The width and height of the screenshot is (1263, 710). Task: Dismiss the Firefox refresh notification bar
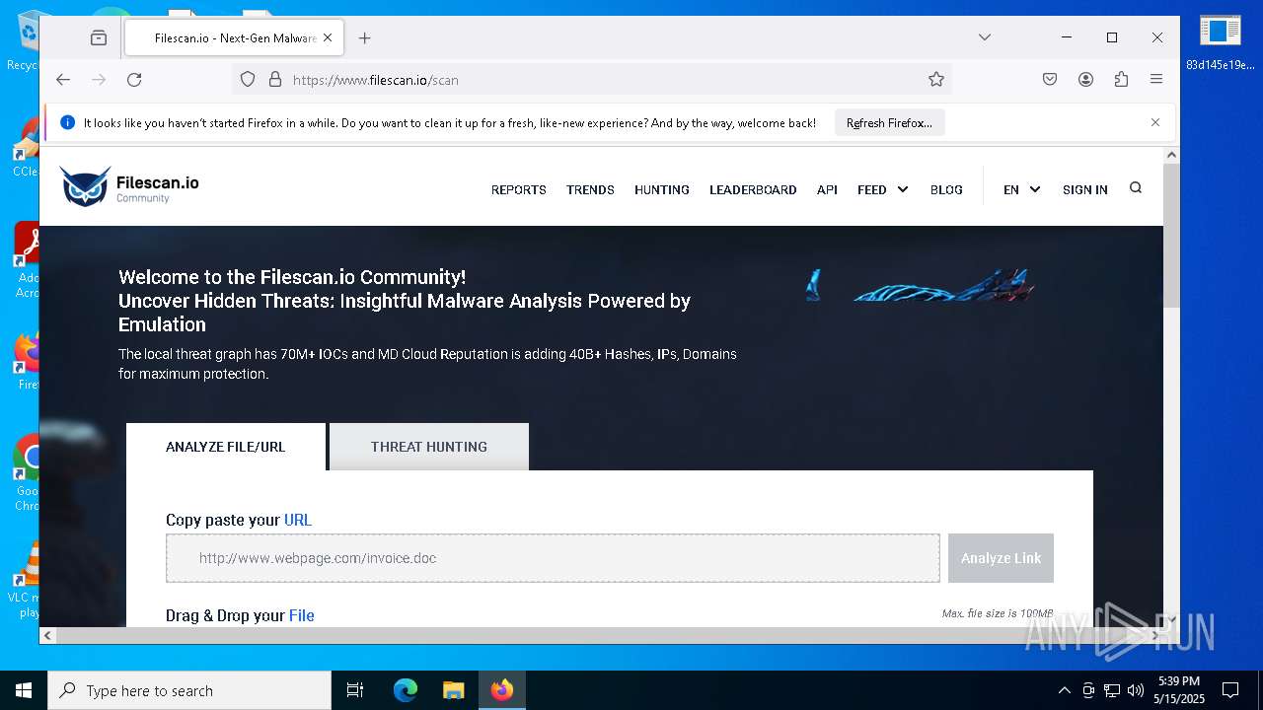pos(1155,122)
